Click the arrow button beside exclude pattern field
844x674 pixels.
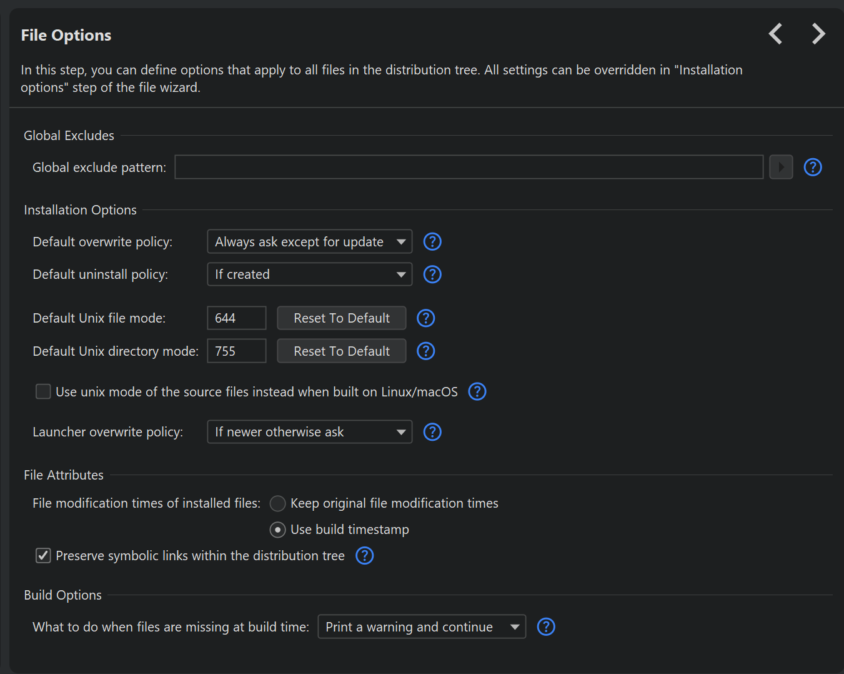click(781, 168)
